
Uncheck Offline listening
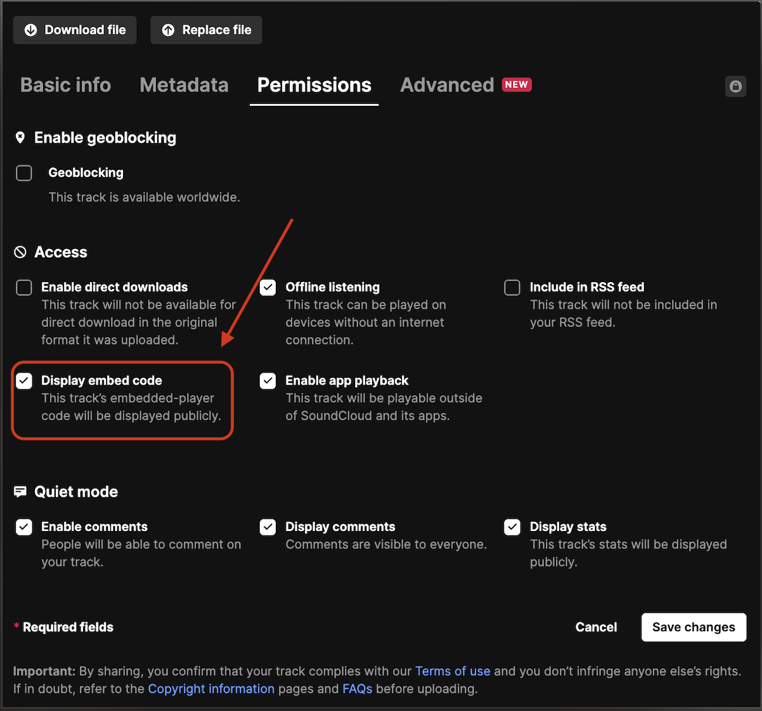tap(268, 288)
